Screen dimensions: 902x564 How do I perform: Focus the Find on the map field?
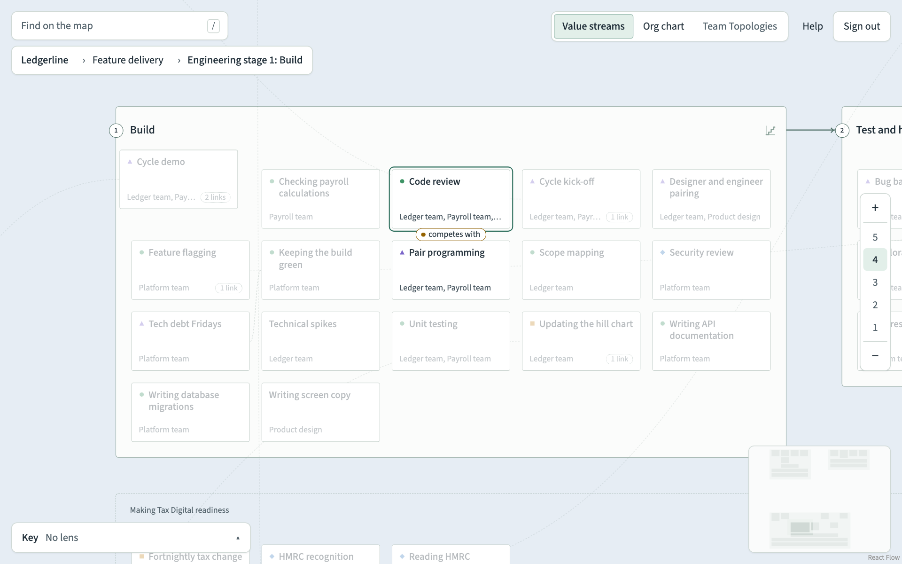tap(120, 26)
